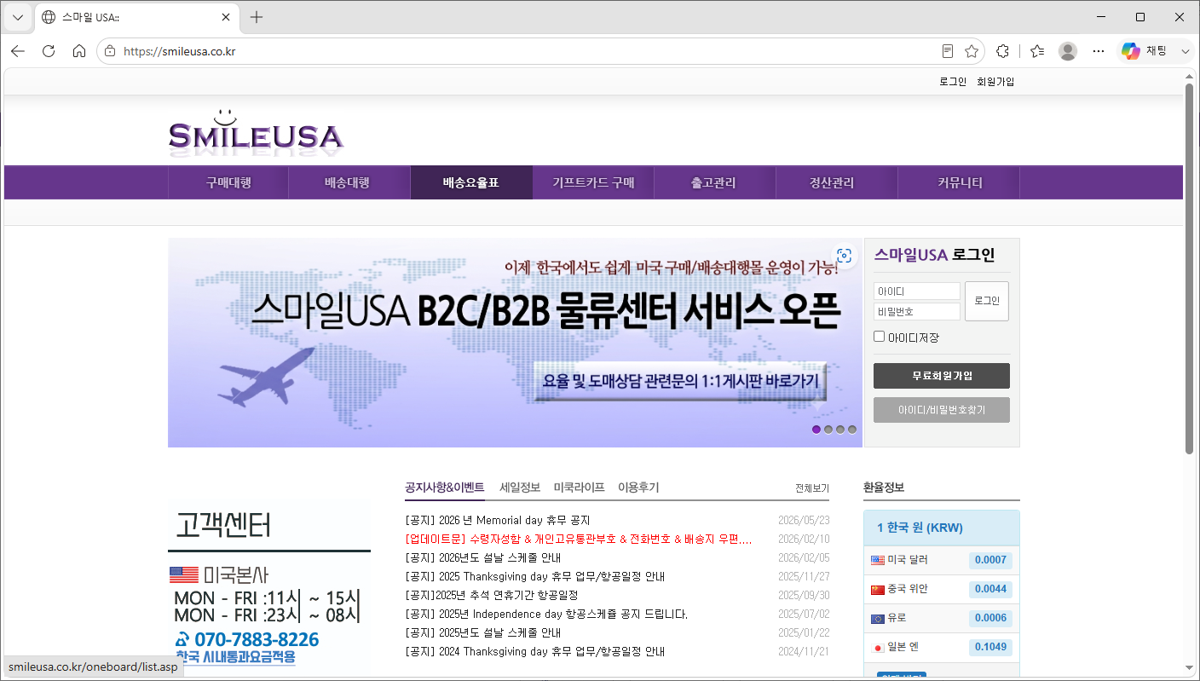Viewport: 1200px width, 681px height.
Task: Add this page to favorites
Action: [x=972, y=51]
